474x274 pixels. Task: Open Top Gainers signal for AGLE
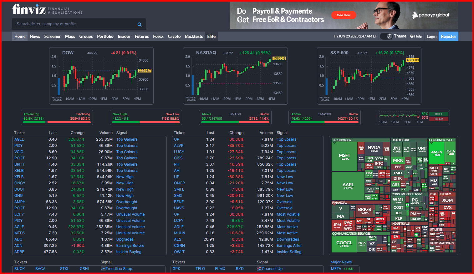127,139
